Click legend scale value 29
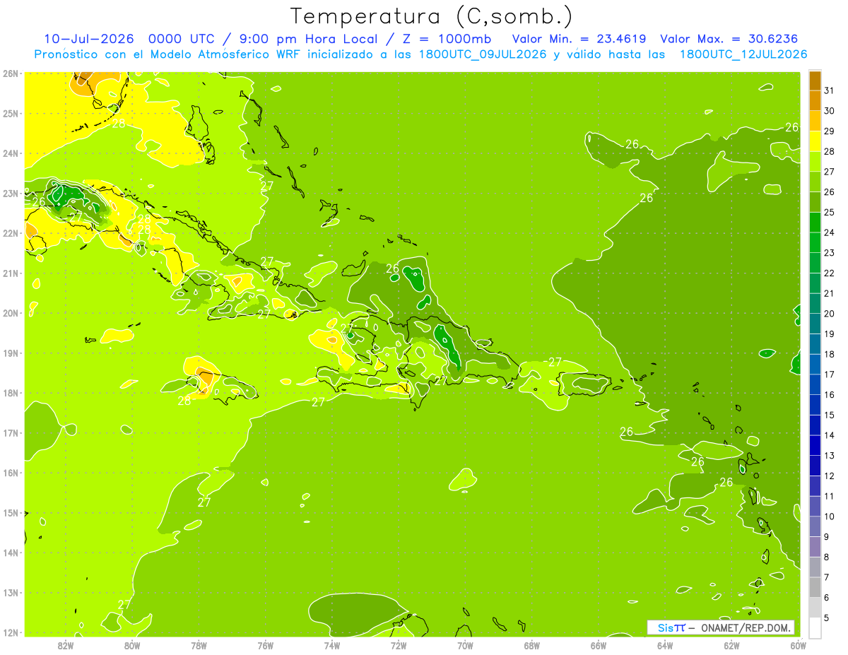This screenshot has width=848, height=655. [x=829, y=131]
